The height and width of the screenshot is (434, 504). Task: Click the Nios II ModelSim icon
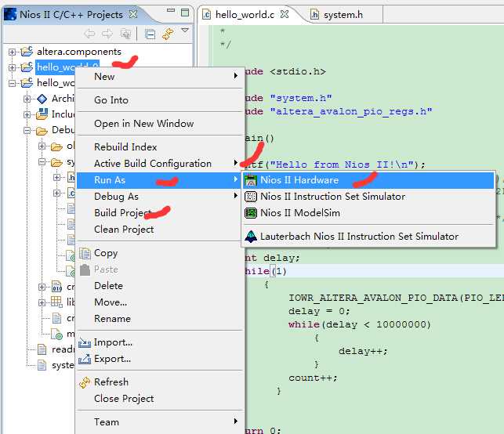pyautogui.click(x=251, y=213)
